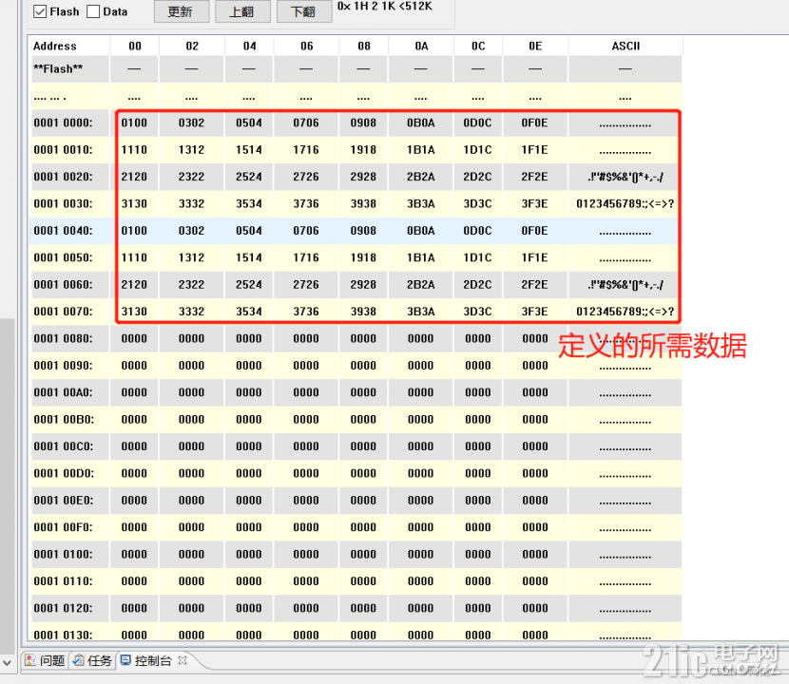This screenshot has height=684, width=789.
Task: Click value 3534 in row 0001 0070
Action: pos(248,312)
